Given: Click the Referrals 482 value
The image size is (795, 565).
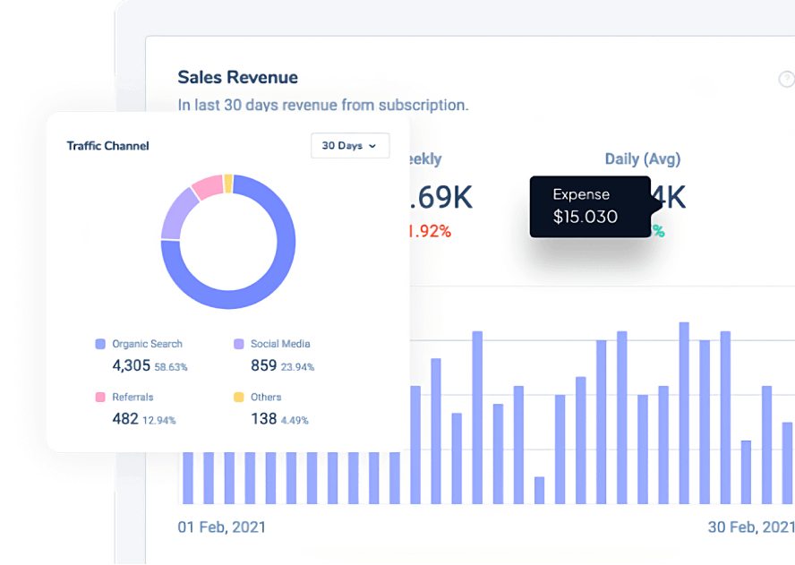Looking at the screenshot, I should click(125, 418).
